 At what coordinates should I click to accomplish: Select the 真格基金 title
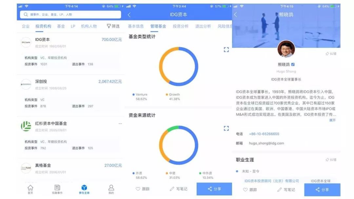43,165
